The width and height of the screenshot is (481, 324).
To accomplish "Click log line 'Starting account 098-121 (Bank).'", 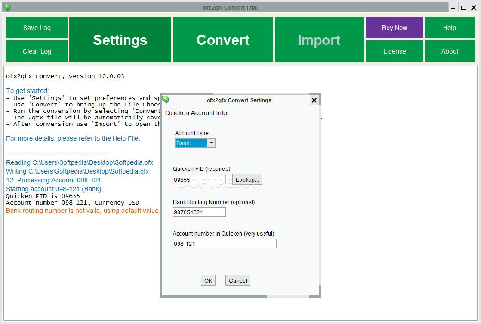I will coord(54,189).
